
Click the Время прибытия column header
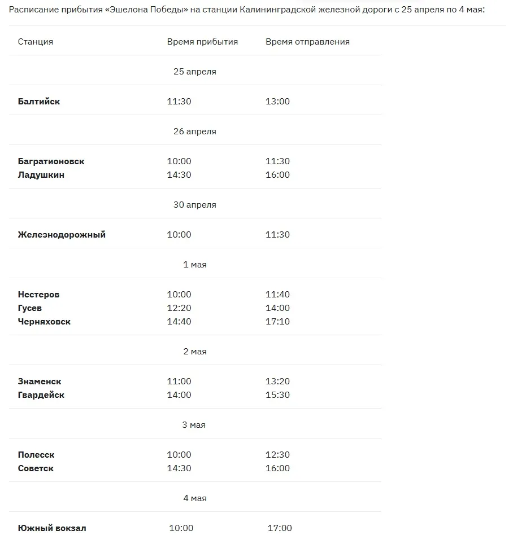[x=202, y=42]
